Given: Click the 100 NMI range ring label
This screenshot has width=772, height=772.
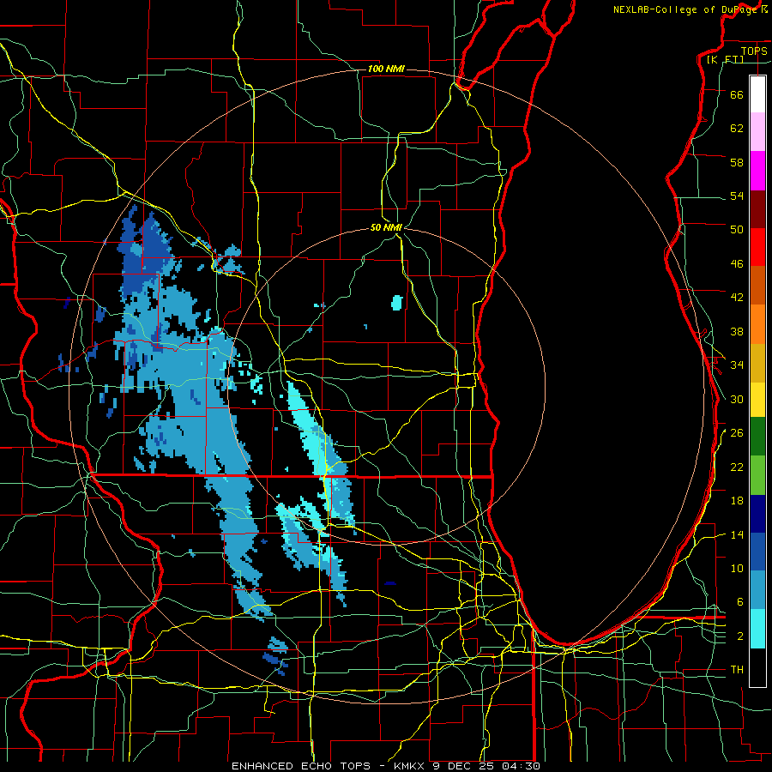Looking at the screenshot, I should point(386,69).
